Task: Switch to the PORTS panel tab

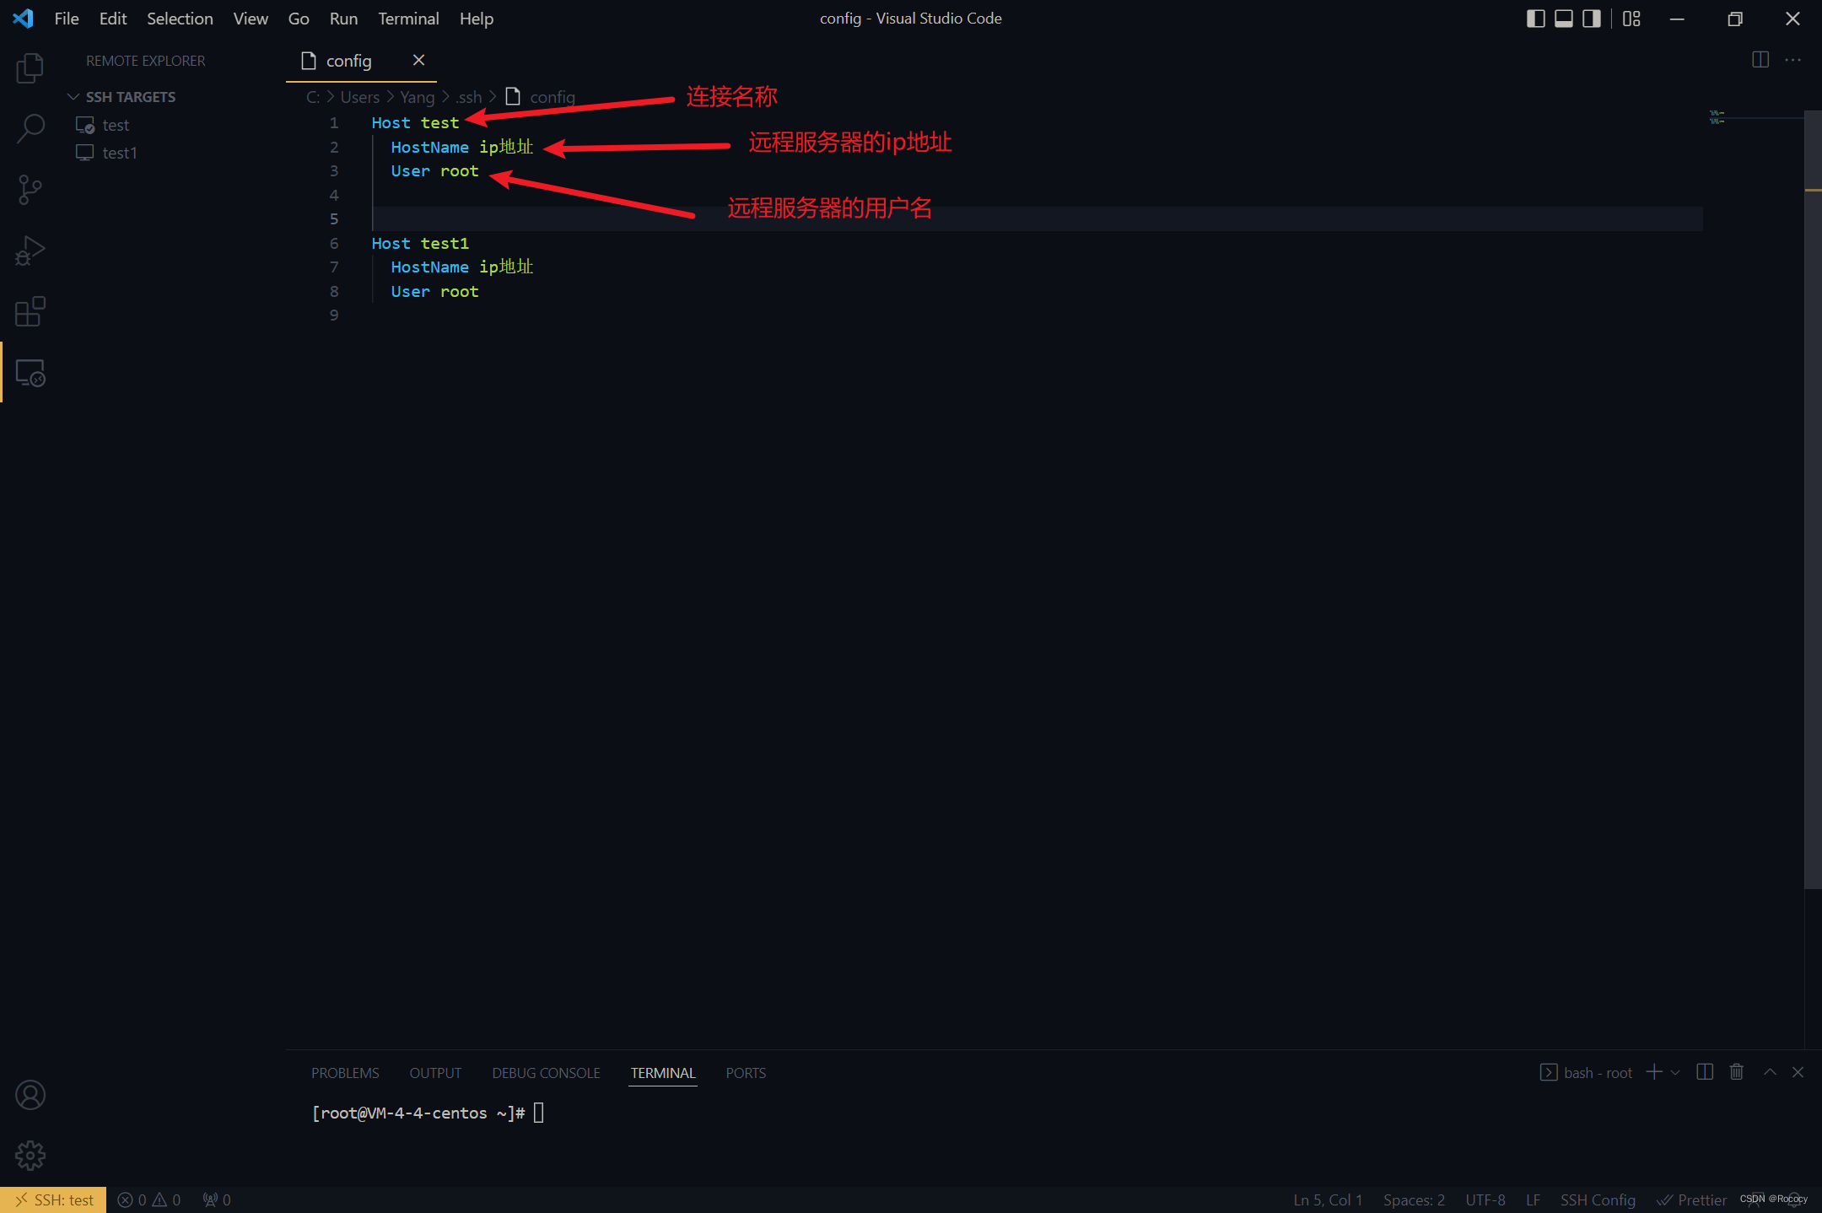Action: [x=746, y=1073]
